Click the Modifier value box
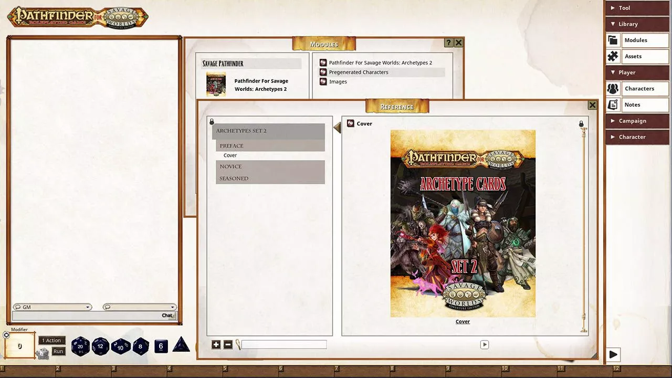Viewport: 672px width, 378px height. click(x=19, y=345)
